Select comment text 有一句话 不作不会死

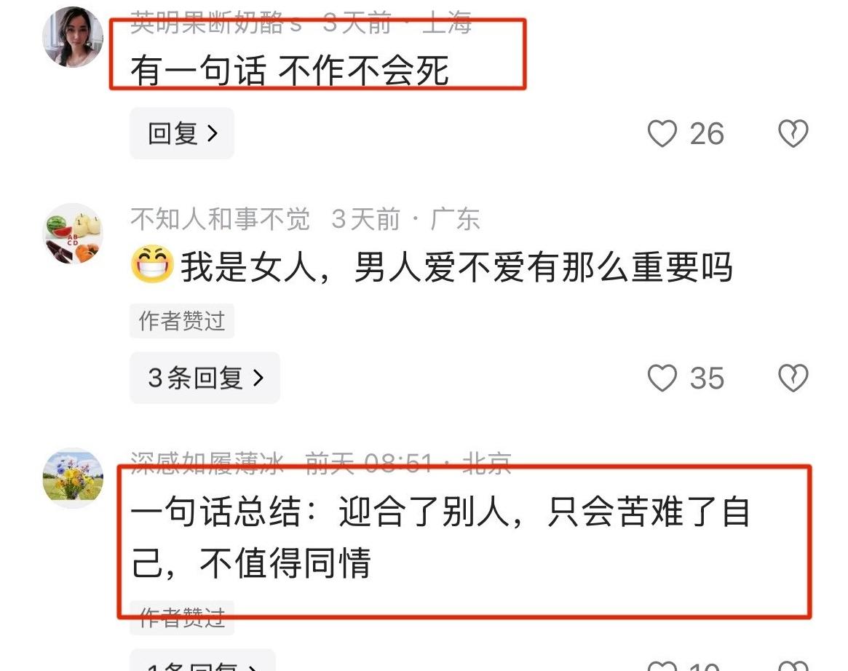point(290,71)
